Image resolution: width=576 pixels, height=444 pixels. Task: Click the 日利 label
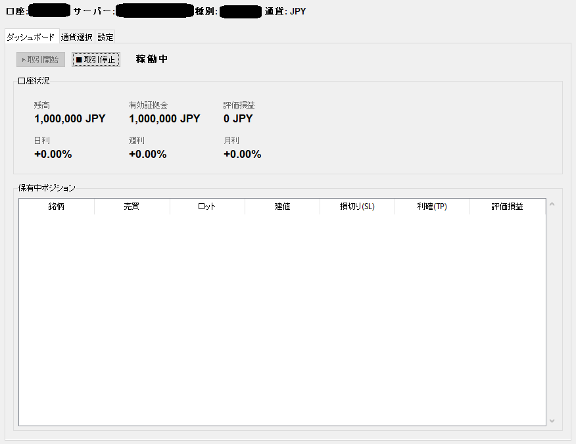[42, 140]
